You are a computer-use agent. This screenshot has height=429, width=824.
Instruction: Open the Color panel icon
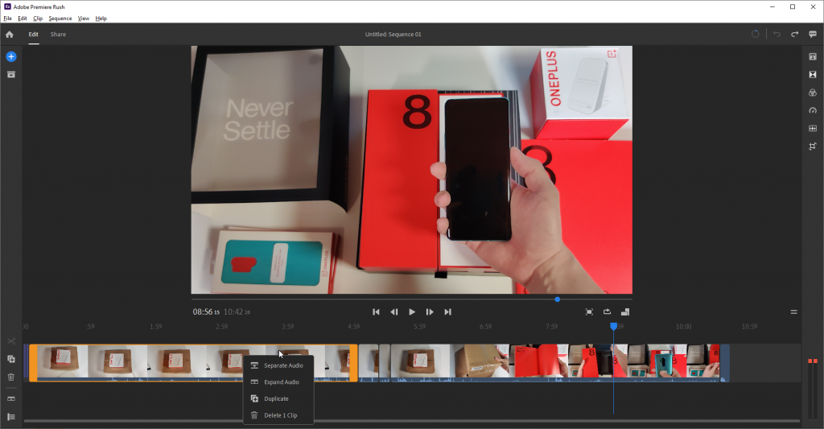pos(813,93)
